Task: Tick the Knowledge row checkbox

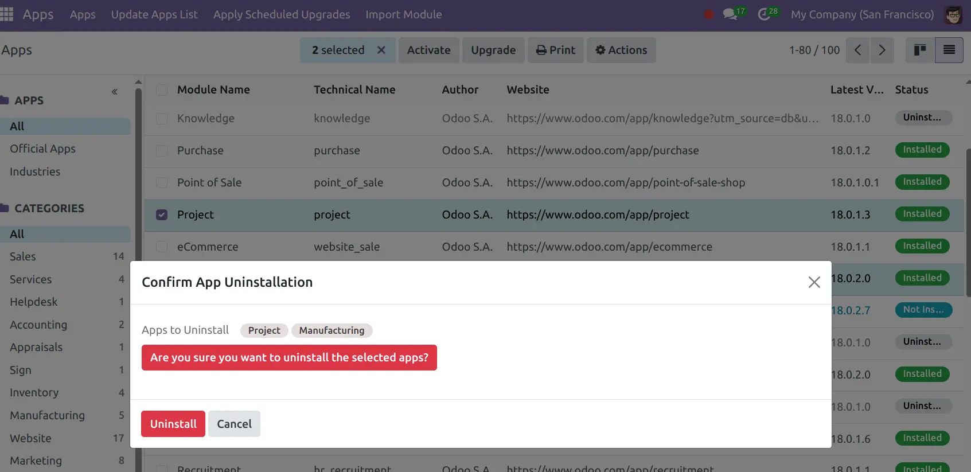Action: tap(162, 119)
